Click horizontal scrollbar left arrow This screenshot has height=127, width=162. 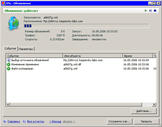pos(8,104)
